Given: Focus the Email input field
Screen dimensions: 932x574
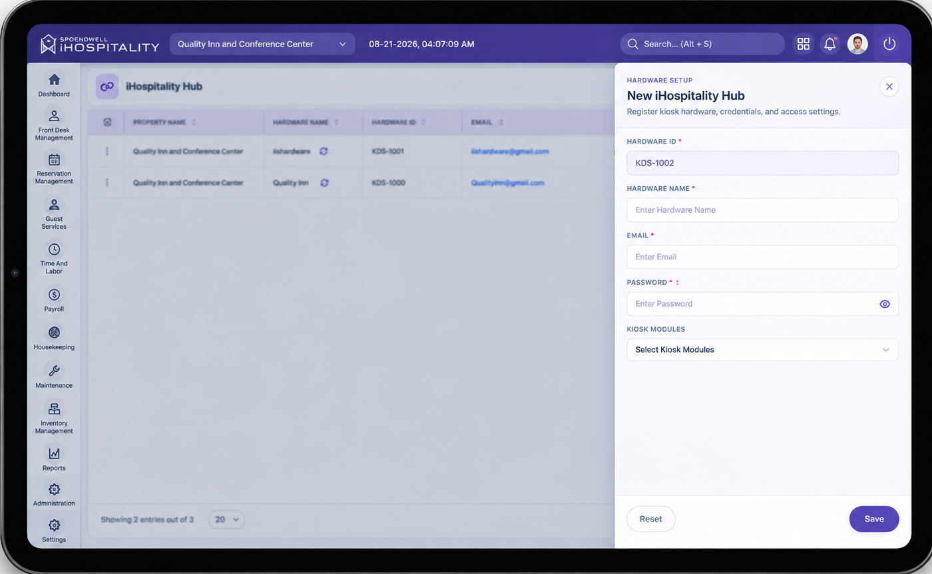Looking at the screenshot, I should pos(763,257).
